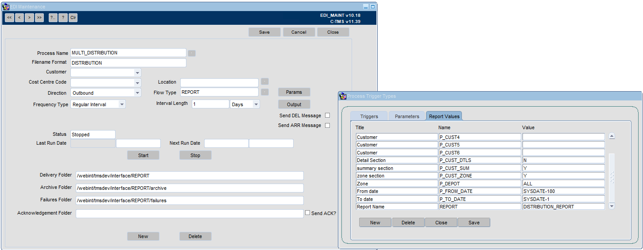This screenshot has width=643, height=250.
Task: Click Delete button in Process Trigger Types
Action: 408,223
